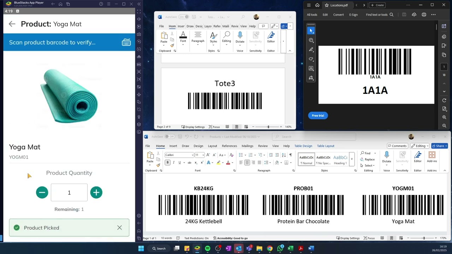Open the Mailings tab in Products Word
The width and height of the screenshot is (452, 254).
pyautogui.click(x=247, y=146)
